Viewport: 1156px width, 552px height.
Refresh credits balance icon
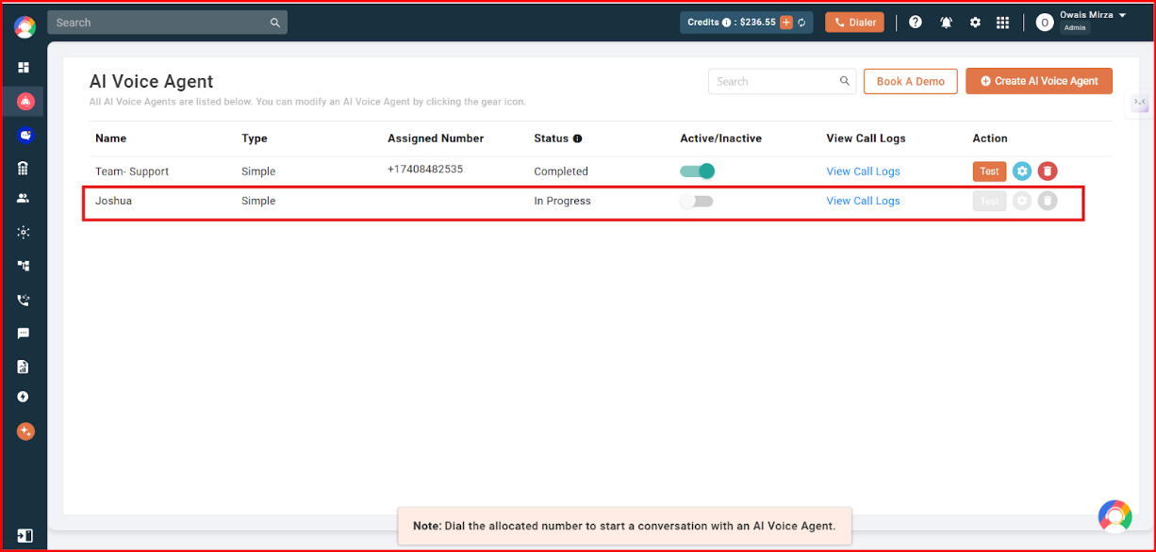[x=801, y=23]
